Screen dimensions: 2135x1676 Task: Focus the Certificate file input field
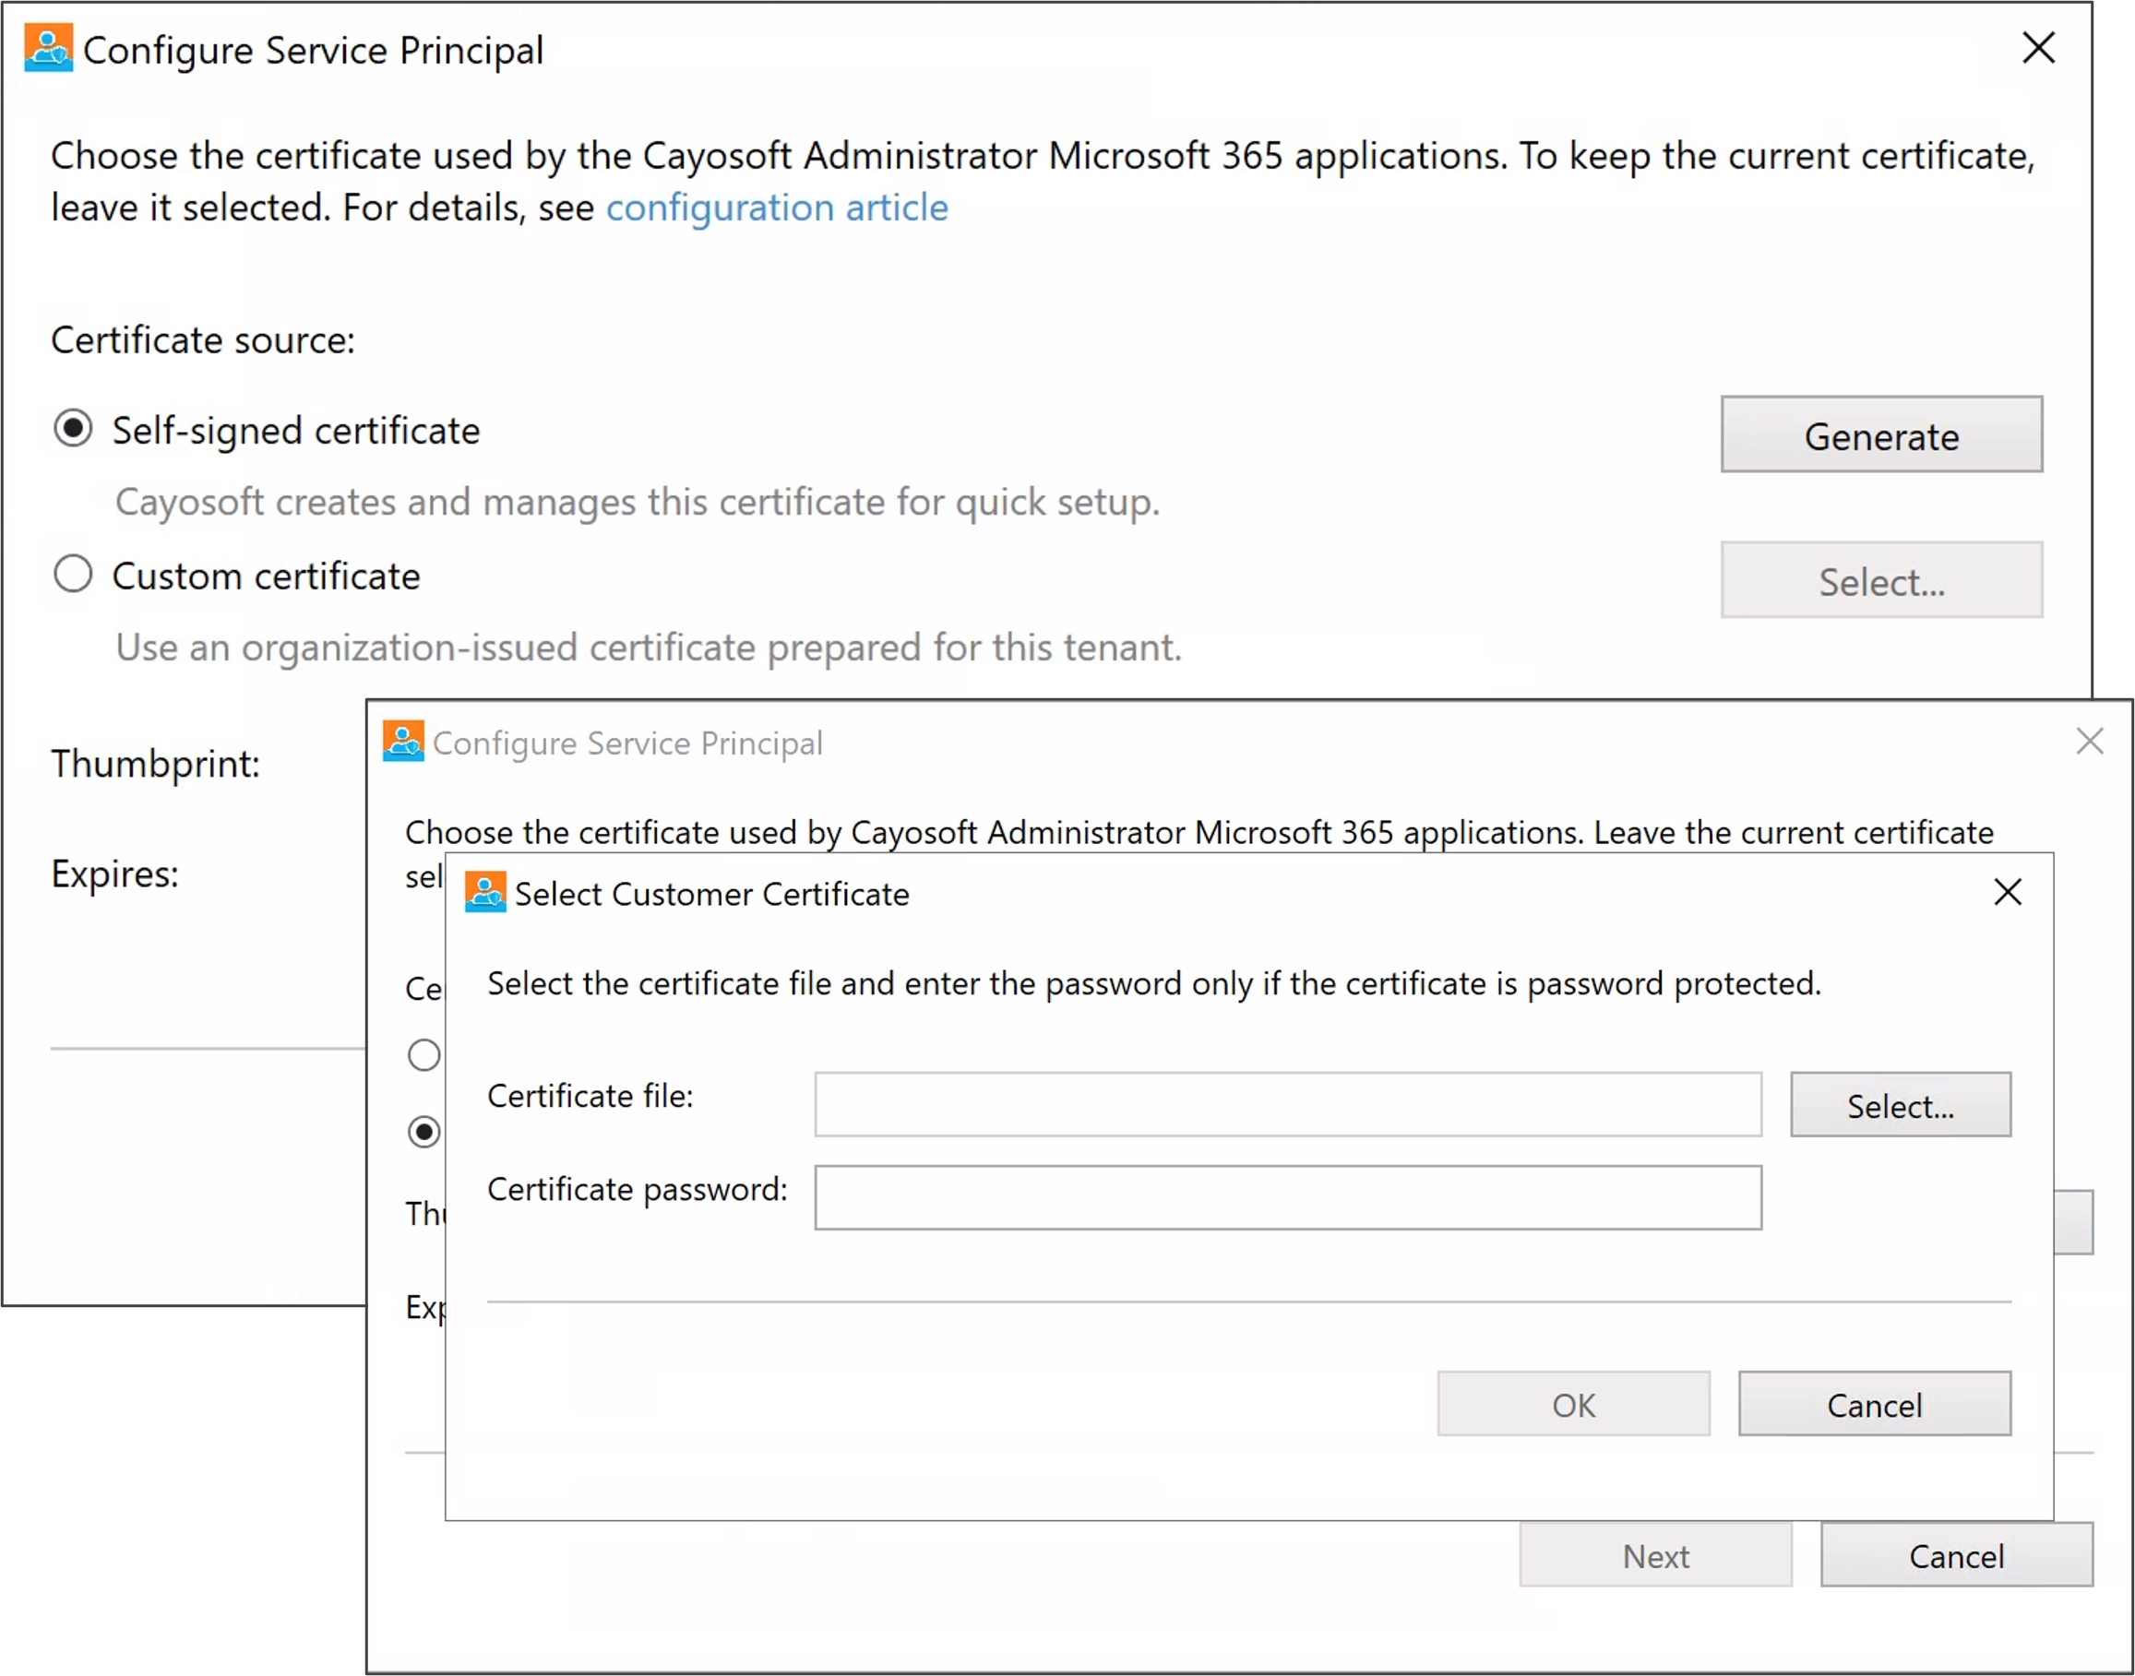tap(1288, 1105)
